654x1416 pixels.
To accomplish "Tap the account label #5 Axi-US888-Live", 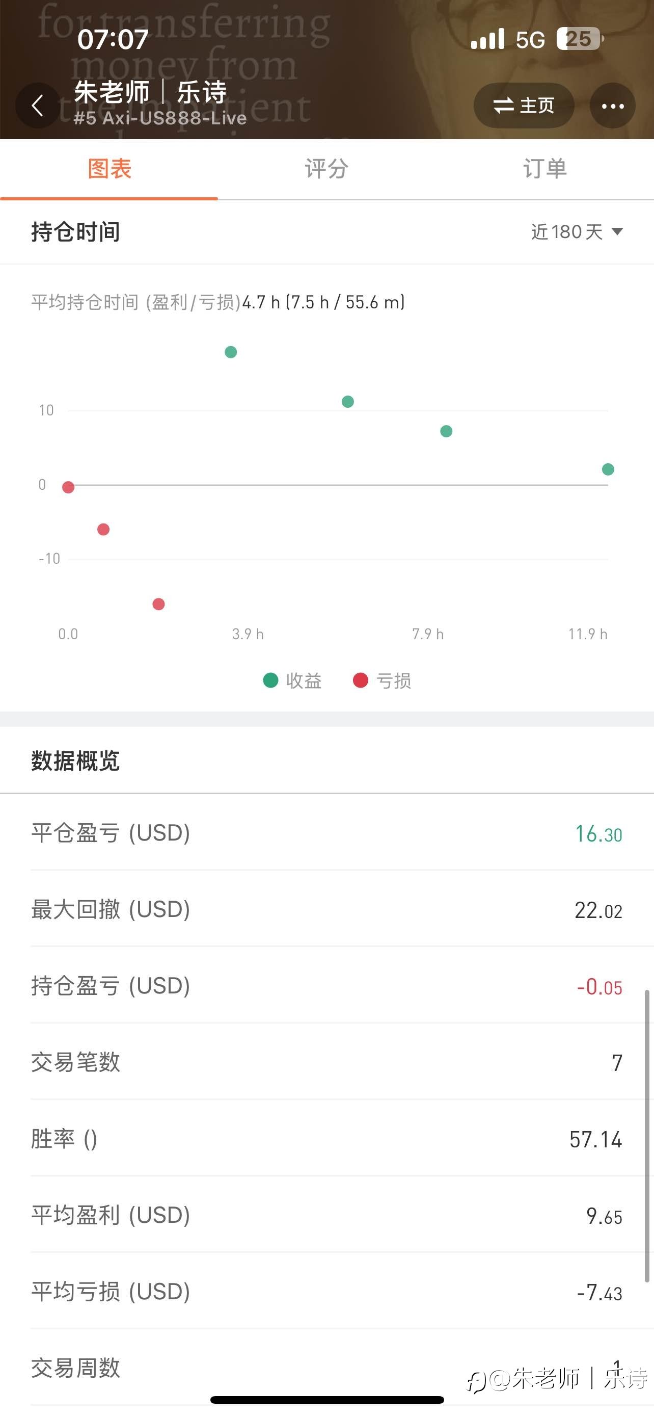I will (160, 118).
